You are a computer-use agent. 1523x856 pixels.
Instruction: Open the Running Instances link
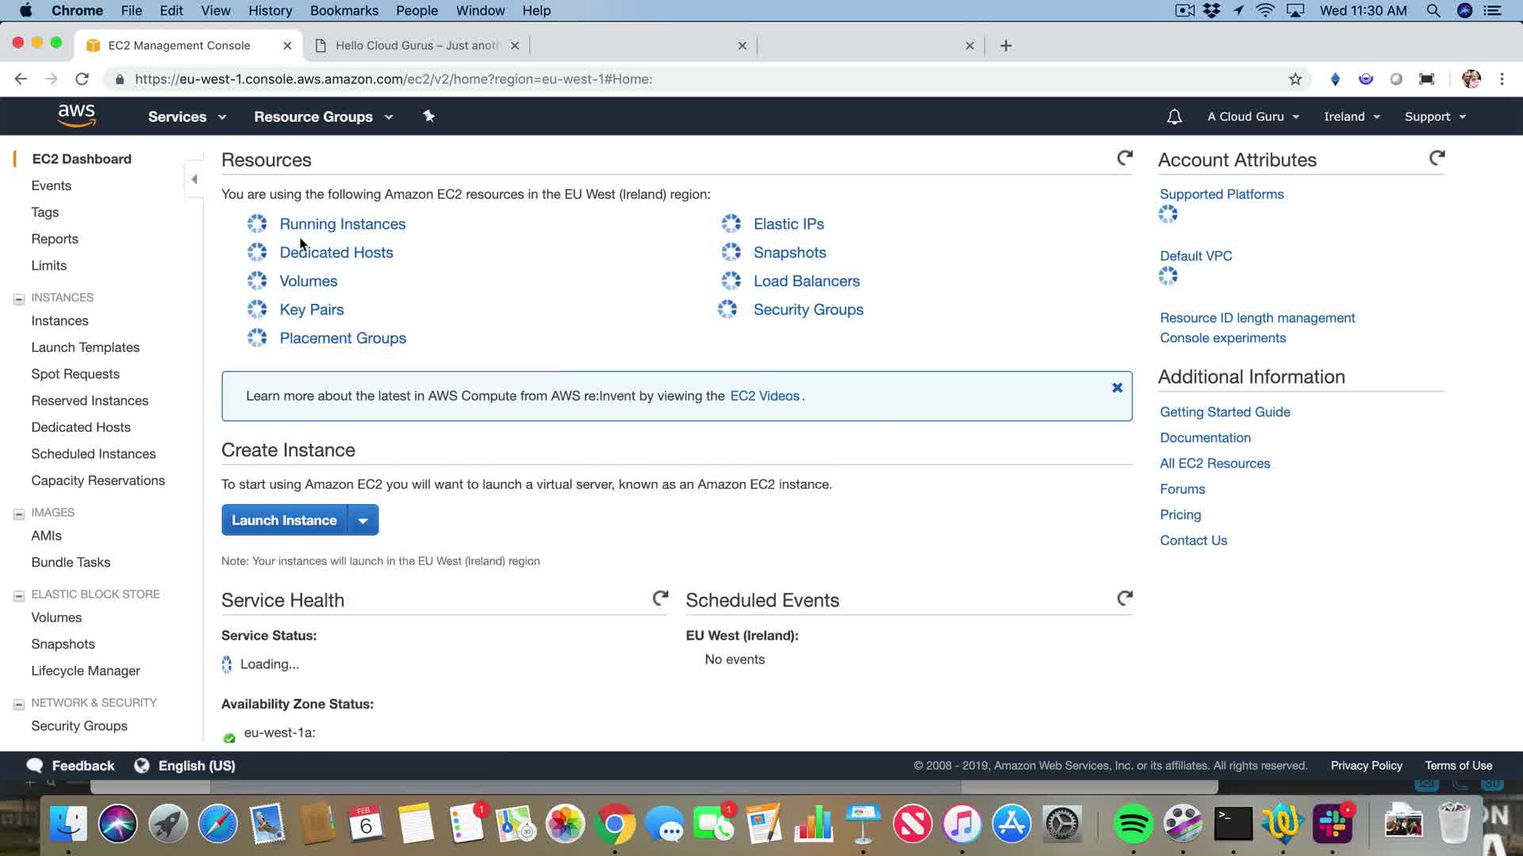[342, 224]
